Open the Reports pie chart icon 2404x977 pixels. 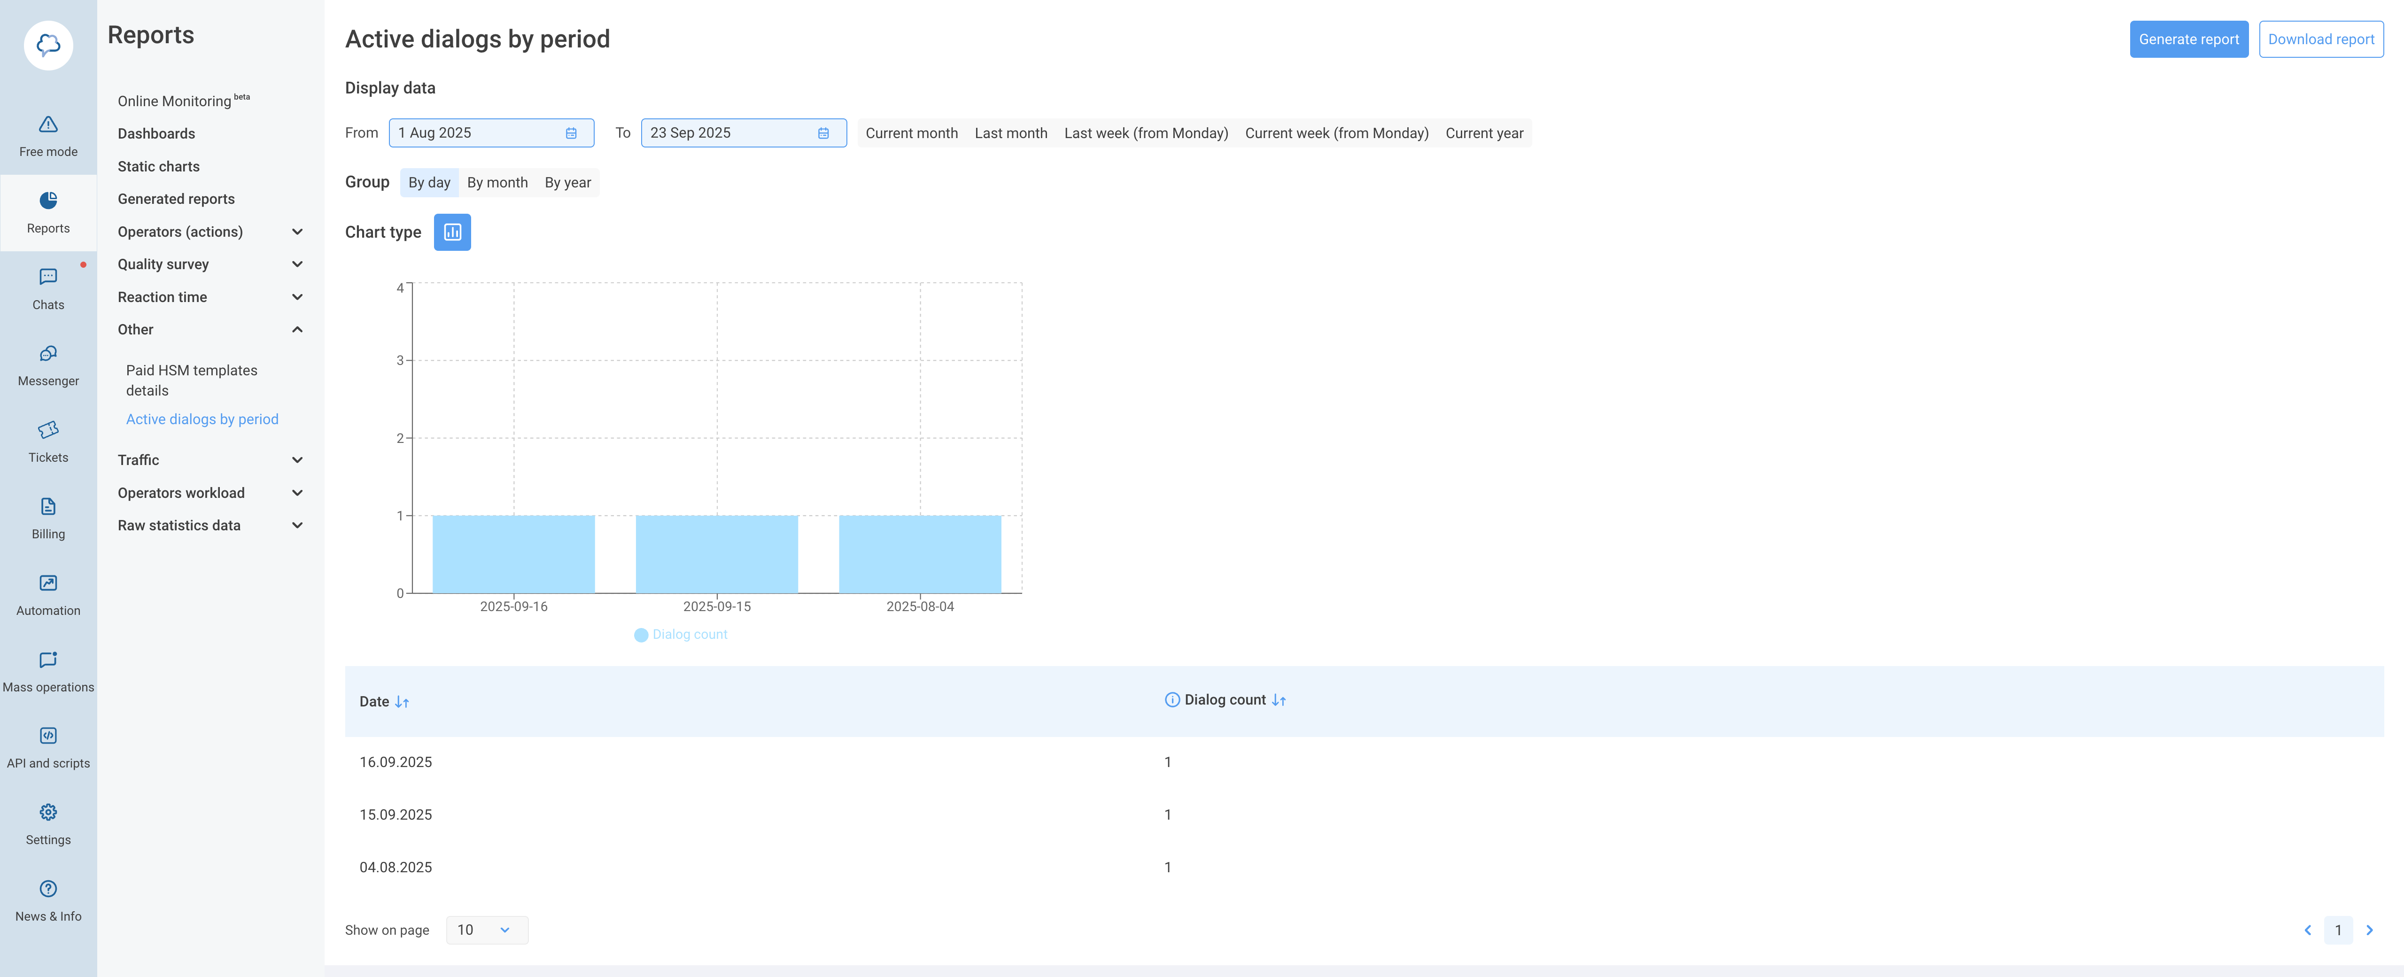click(x=48, y=201)
